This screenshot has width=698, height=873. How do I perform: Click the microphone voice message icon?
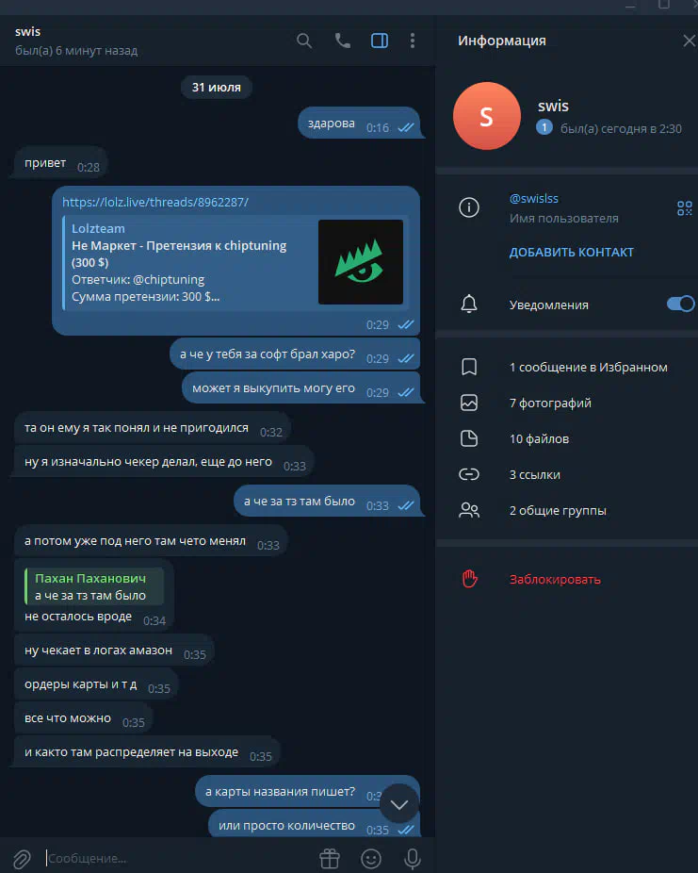(413, 859)
